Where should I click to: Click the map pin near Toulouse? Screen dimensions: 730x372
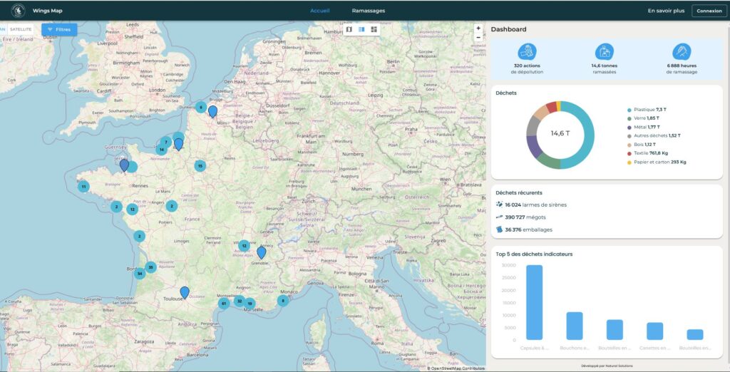pyautogui.click(x=185, y=291)
